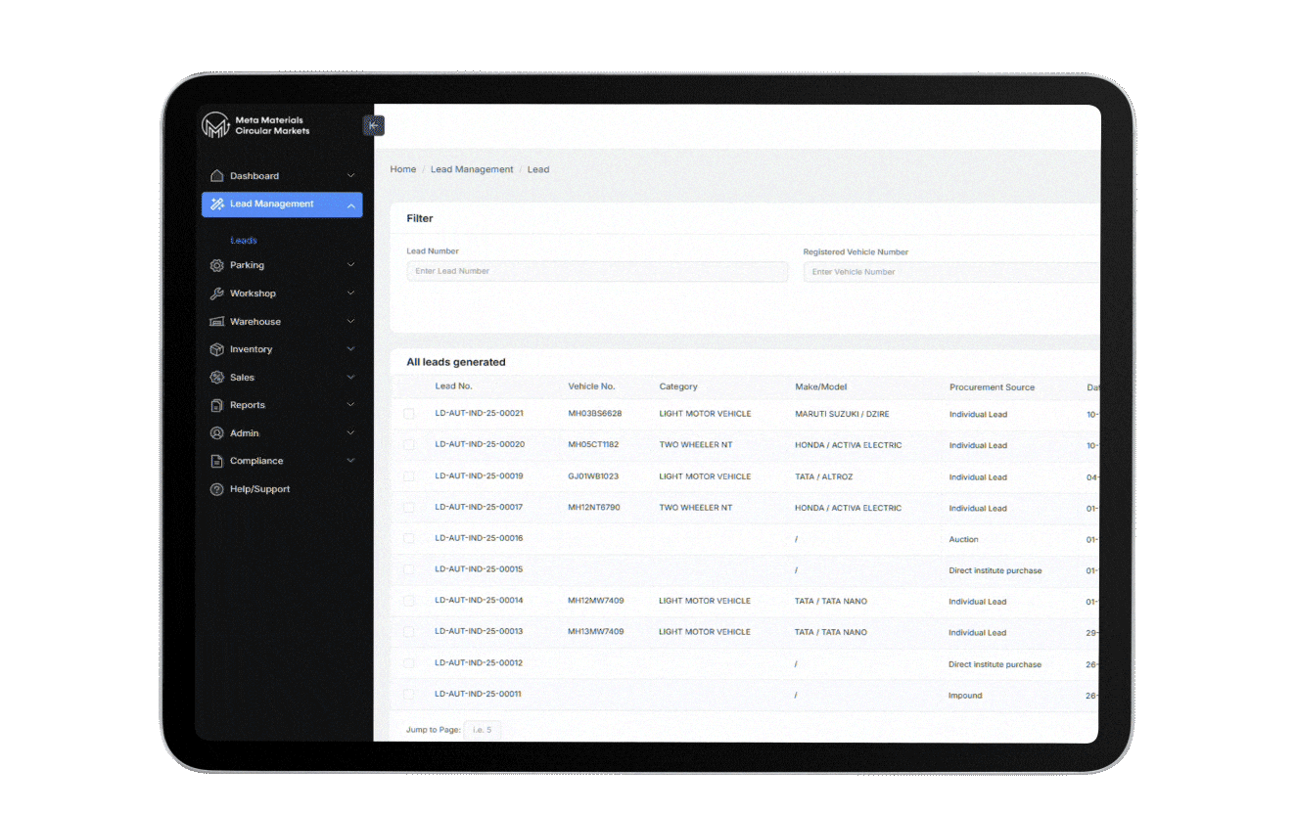
Task: Tick the checkbox for lead LD-AUT-IND-25-00011
Action: [409, 695]
